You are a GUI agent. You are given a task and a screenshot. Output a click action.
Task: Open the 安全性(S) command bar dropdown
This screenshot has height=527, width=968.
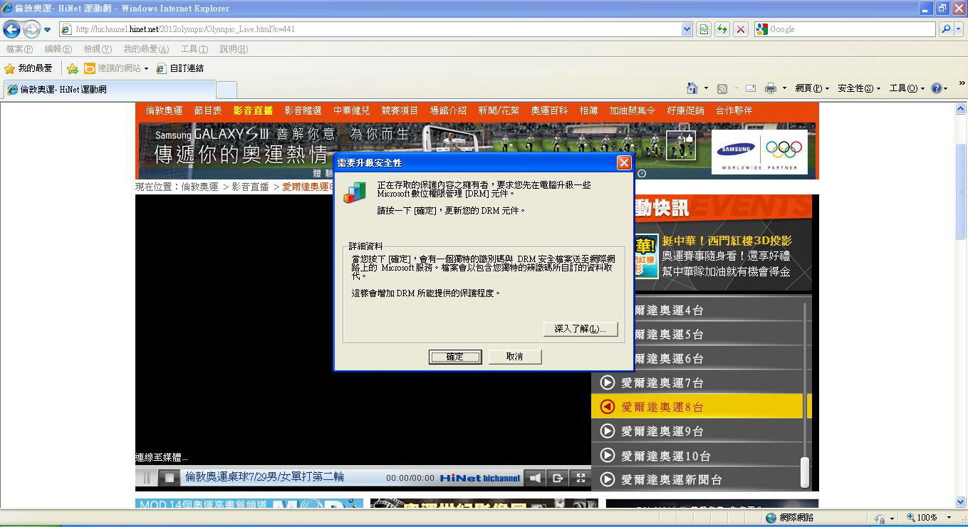(x=859, y=88)
